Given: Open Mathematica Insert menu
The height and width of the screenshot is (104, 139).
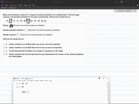Looking at the screenshot, I should click(20, 81).
